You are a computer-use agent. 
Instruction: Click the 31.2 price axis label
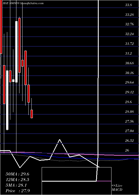point(129,53)
